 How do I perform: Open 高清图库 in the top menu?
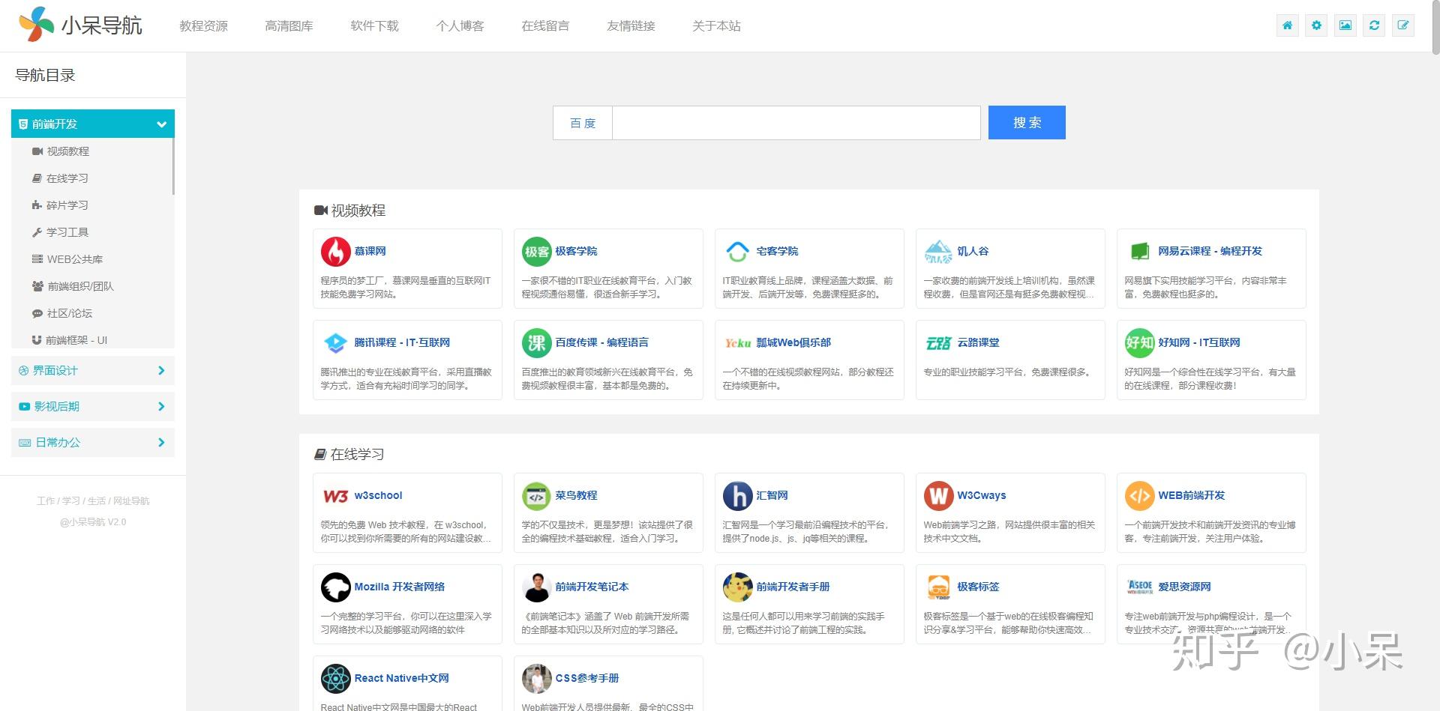[289, 25]
